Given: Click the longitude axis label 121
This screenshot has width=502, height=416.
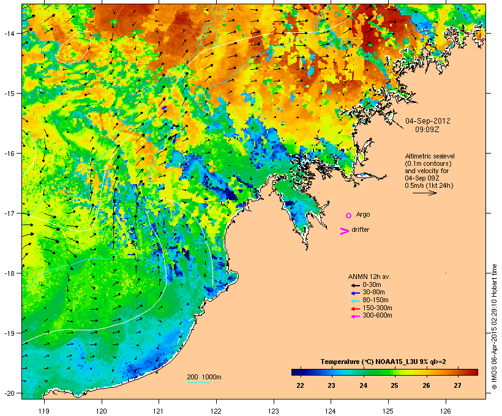Looking at the screenshot, I should pyautogui.click(x=159, y=411).
